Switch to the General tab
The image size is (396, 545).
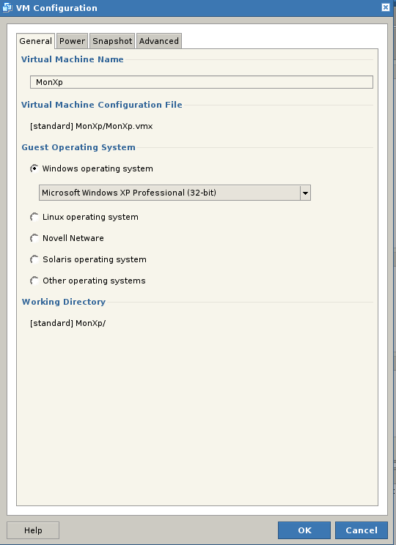pos(35,41)
